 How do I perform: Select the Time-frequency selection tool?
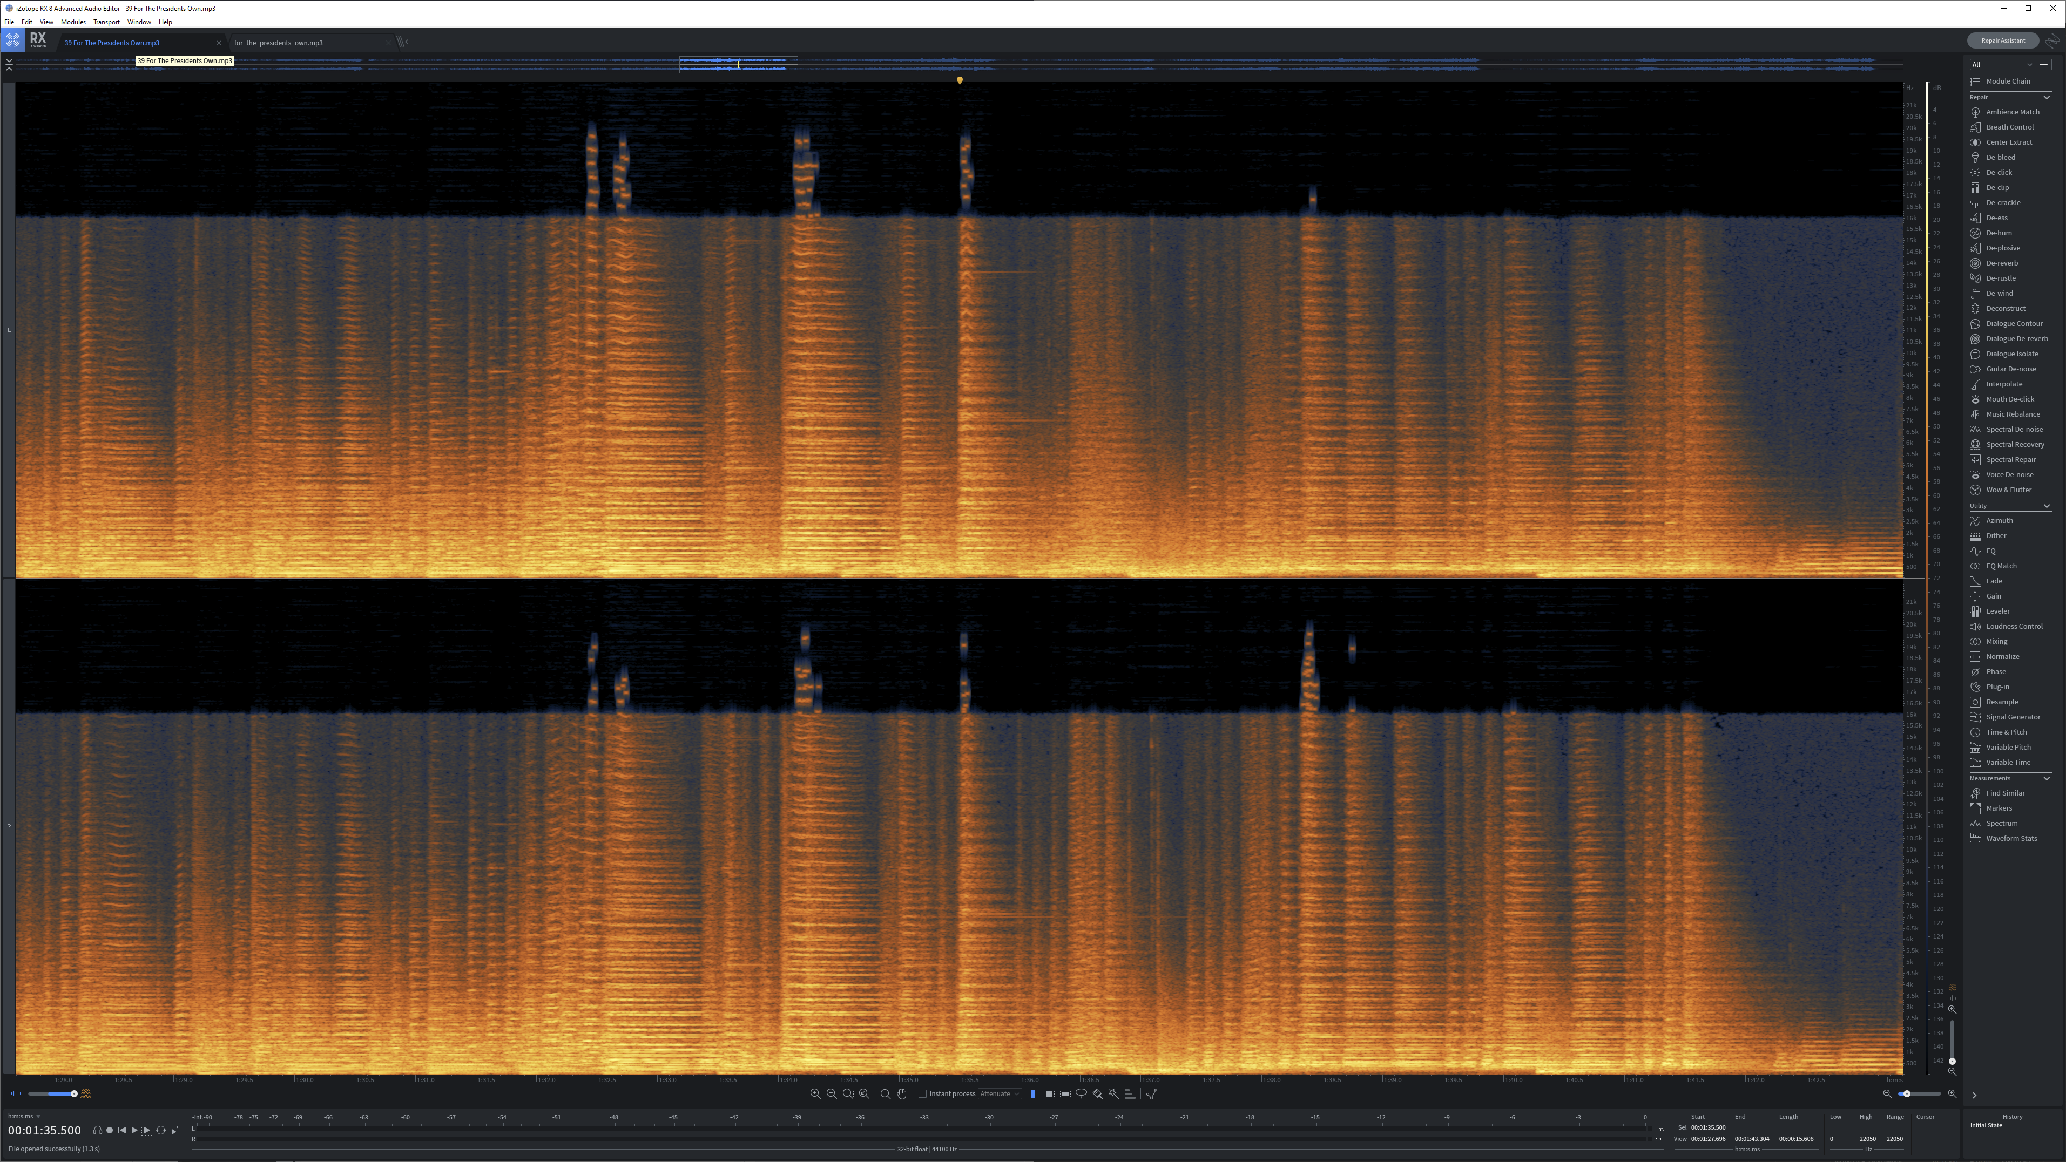click(x=1049, y=1094)
